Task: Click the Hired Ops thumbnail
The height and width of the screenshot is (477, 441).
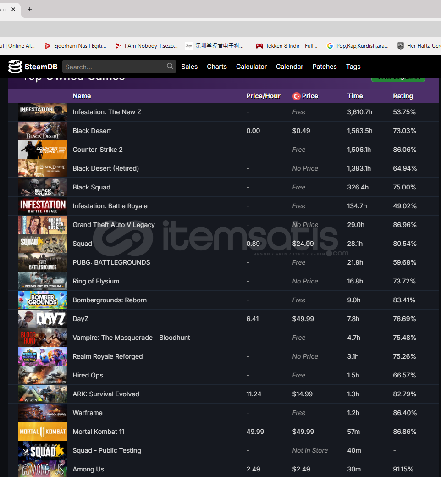Action: click(x=43, y=375)
